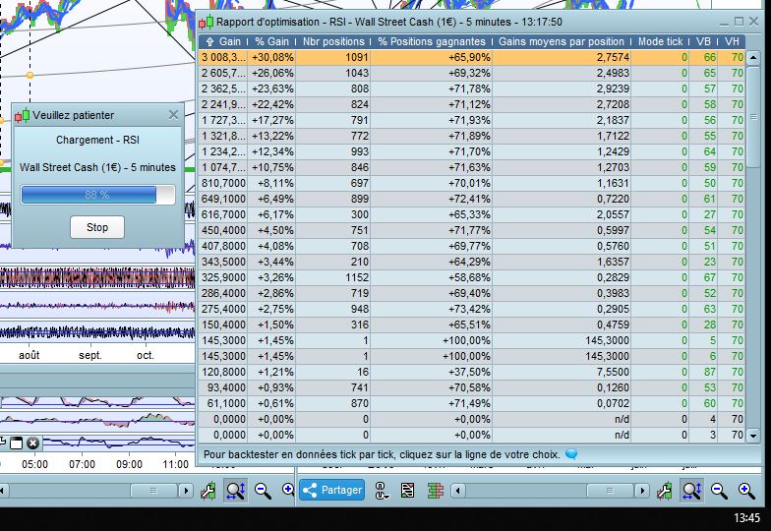Zoom in on the right chart
The width and height of the screenshot is (771, 531).
pos(747,490)
